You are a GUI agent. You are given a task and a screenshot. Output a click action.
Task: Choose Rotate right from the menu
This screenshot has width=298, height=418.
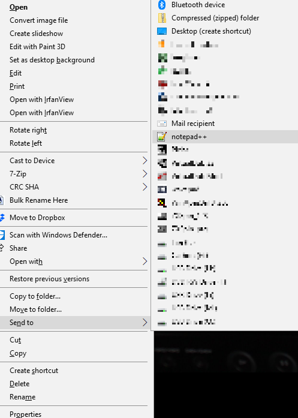(x=28, y=130)
